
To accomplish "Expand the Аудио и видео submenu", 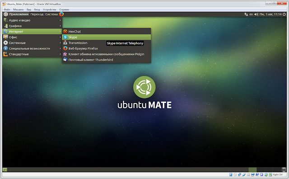I will (33, 20).
